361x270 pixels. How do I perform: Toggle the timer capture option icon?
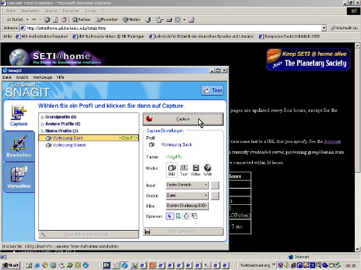186,216
